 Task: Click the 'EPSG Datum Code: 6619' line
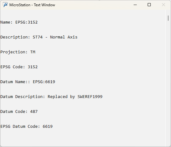point(26,127)
